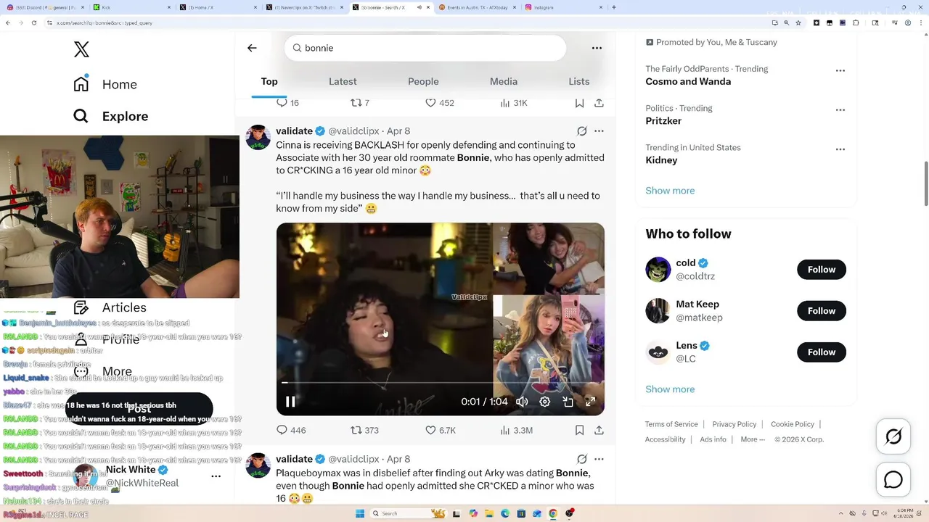The image size is (929, 522).
Task: Repost the tweet showing 373 reposts
Action: point(364,430)
